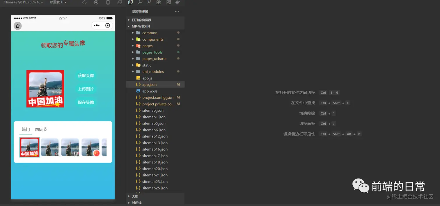Click the 保存头像 button

point(86,102)
